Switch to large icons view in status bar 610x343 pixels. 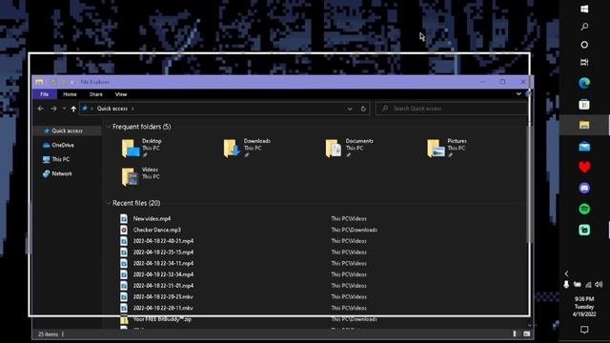527,333
